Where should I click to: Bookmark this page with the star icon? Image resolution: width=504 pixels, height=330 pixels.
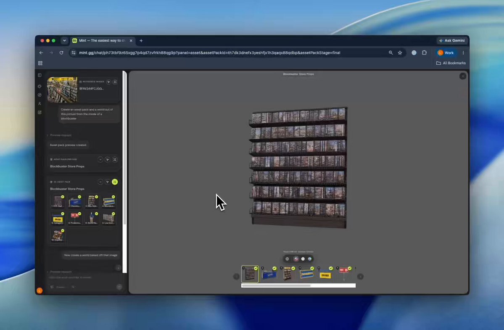(400, 53)
